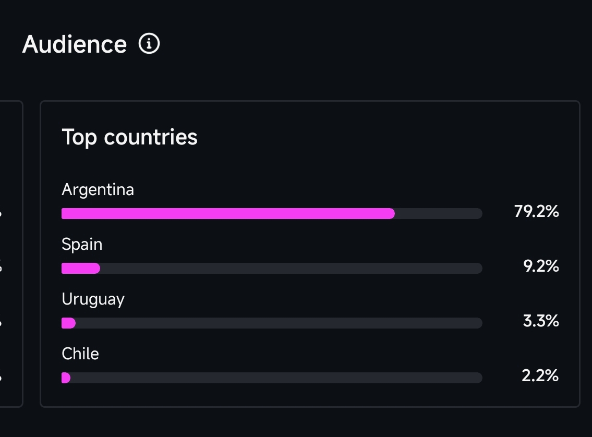Click the Top countries card title
Screen dimensions: 592x437
129,137
